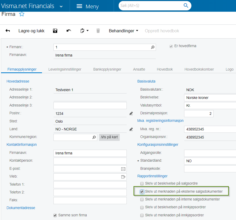Click the pencil edit icon beside Land

(x=131, y=129)
